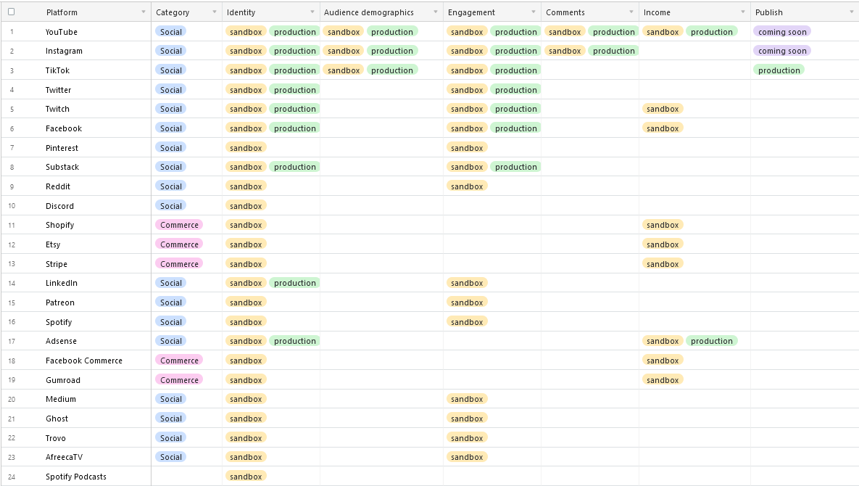Viewport: 859px width, 486px height.
Task: Open the Category column dropdown arrow
Action: coord(214,12)
